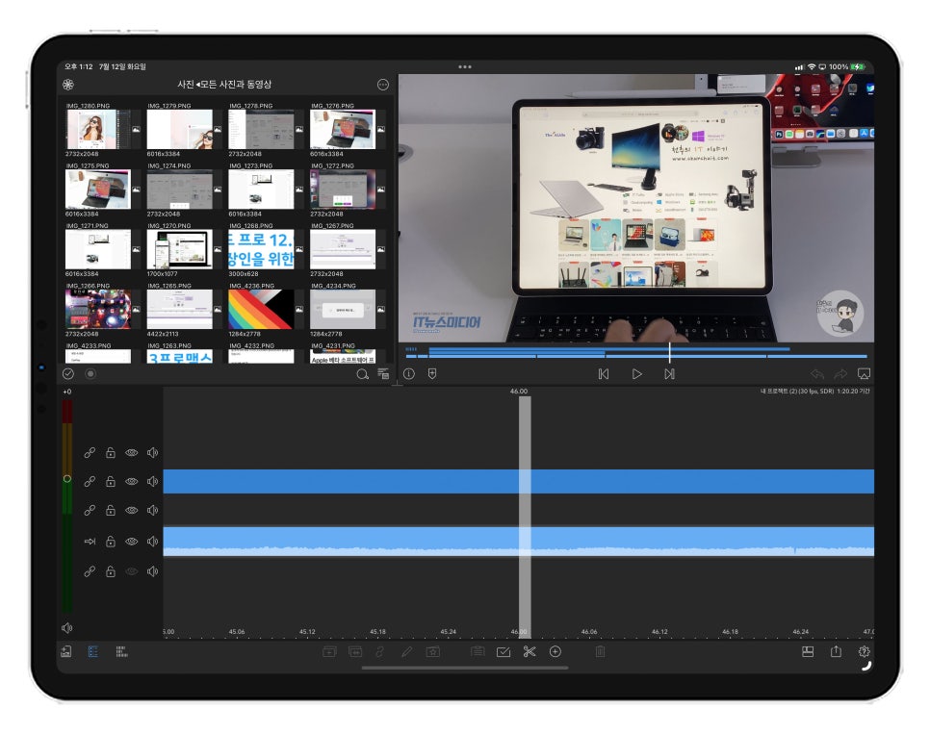The width and height of the screenshot is (930, 734).
Task: Split the clip with the scissors tool
Action: pyautogui.click(x=530, y=651)
